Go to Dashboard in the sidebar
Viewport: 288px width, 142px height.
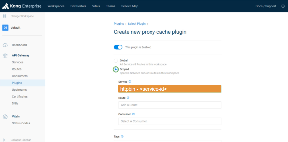click(x=19, y=45)
